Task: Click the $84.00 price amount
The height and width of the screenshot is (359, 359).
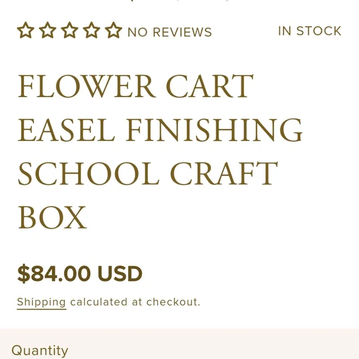Action: click(x=54, y=274)
